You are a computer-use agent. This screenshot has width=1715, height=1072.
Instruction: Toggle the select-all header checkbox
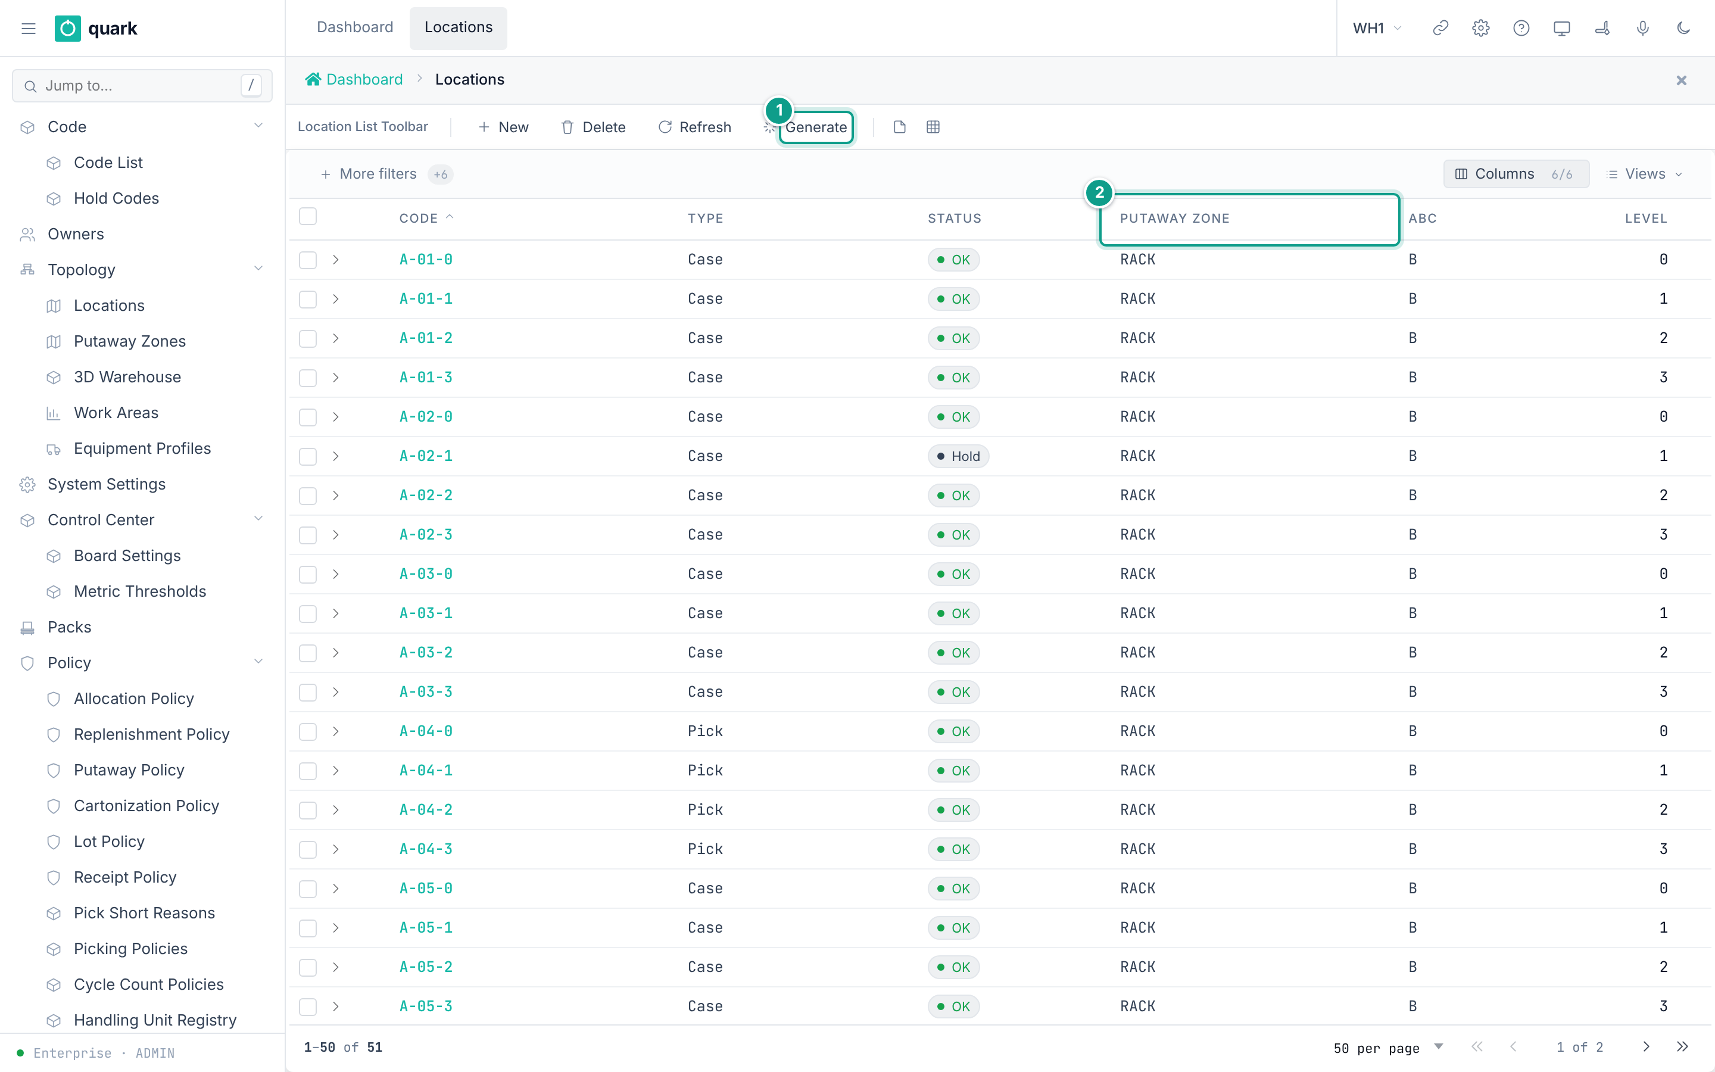tap(307, 216)
